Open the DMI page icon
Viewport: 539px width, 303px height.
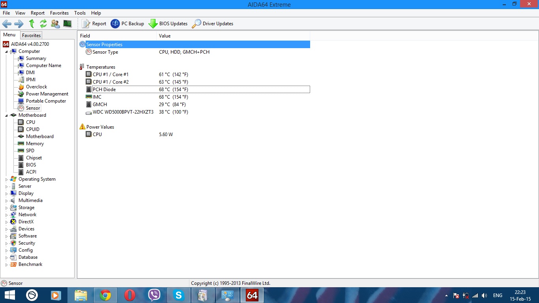[21, 73]
